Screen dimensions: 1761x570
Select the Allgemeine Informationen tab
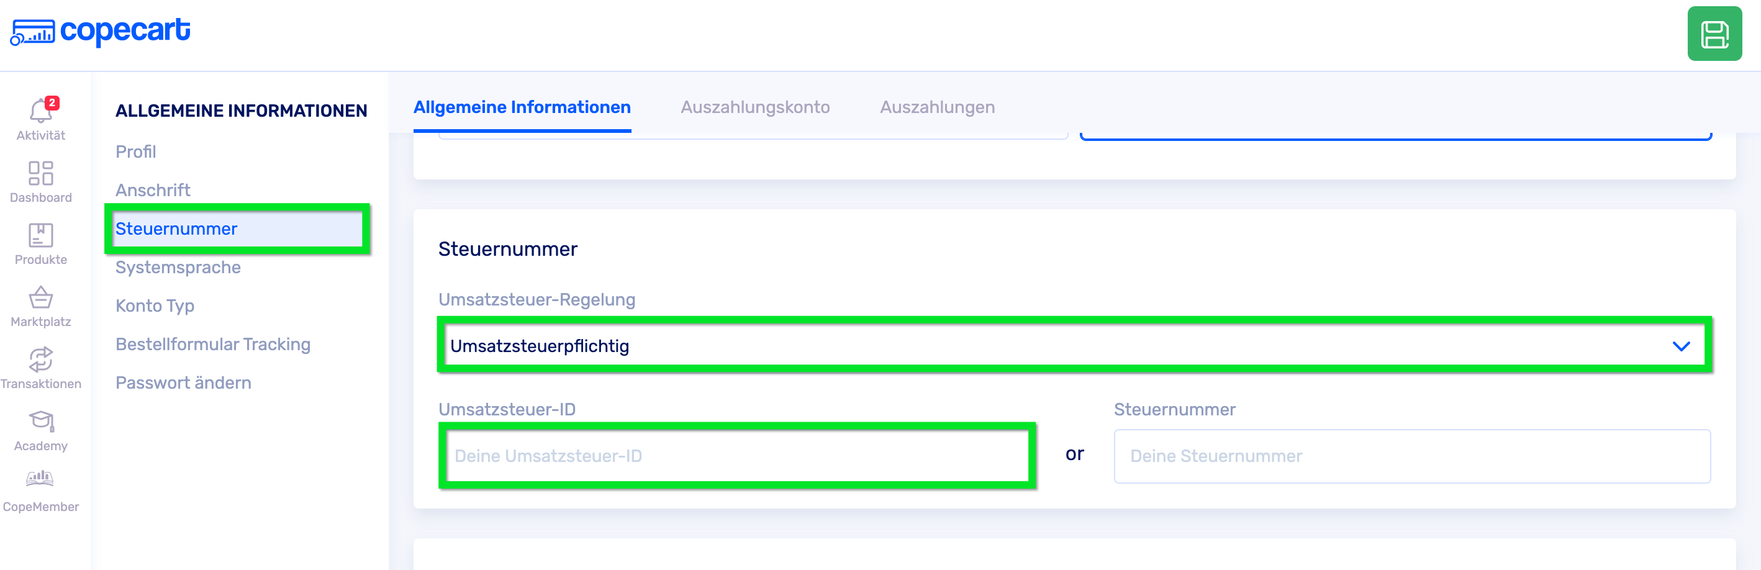522,107
